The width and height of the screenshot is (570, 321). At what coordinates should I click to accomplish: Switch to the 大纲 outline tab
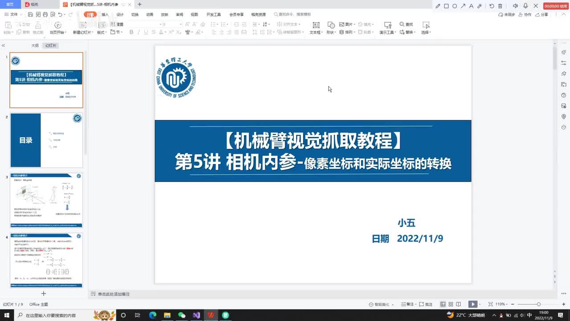pyautogui.click(x=35, y=45)
